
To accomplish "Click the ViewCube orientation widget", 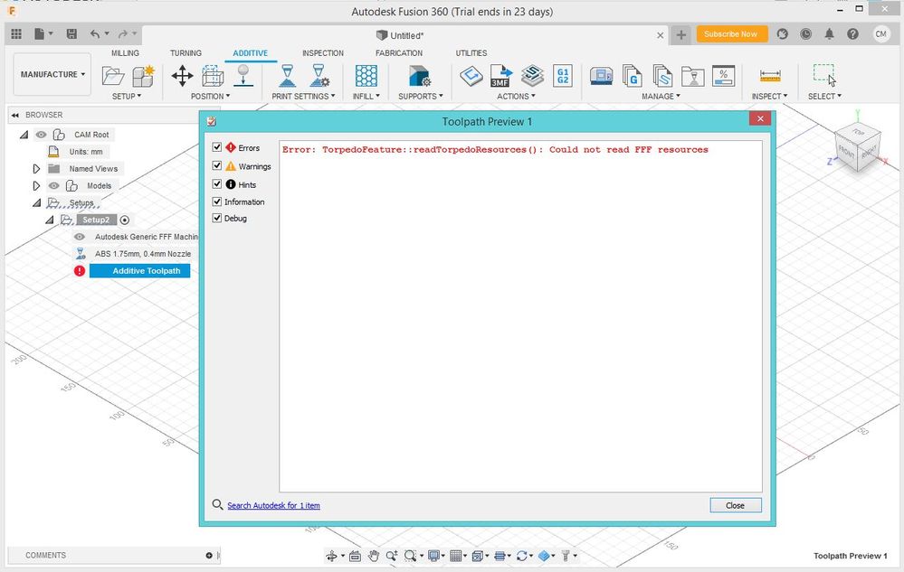I will tap(858, 146).
